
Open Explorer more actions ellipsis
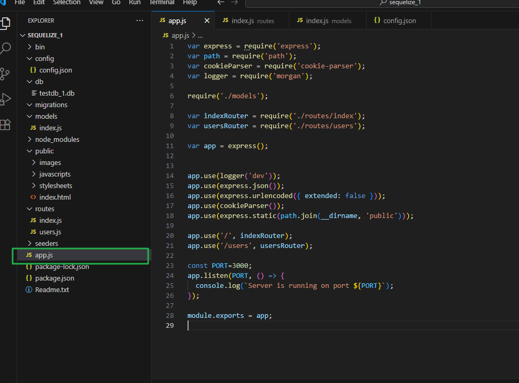pyautogui.click(x=140, y=20)
